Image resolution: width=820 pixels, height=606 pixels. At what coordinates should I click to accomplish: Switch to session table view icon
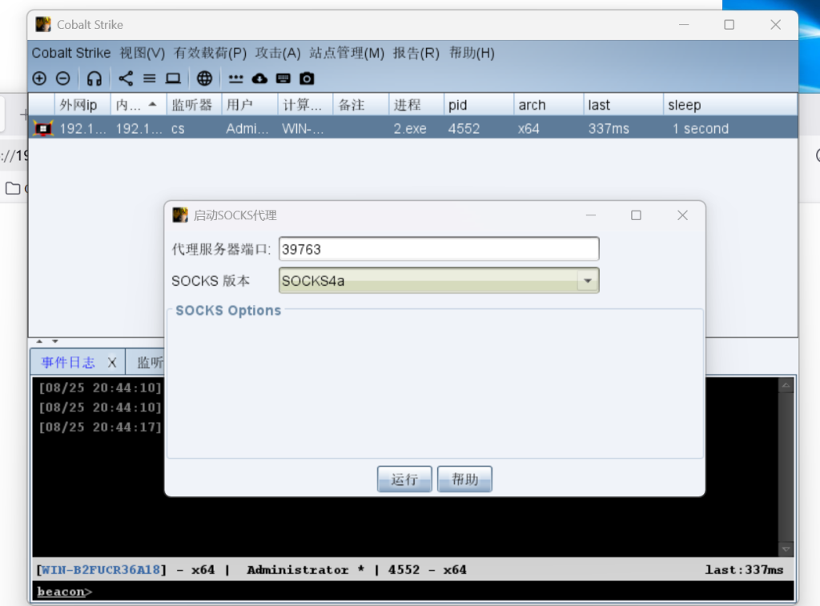click(x=150, y=78)
